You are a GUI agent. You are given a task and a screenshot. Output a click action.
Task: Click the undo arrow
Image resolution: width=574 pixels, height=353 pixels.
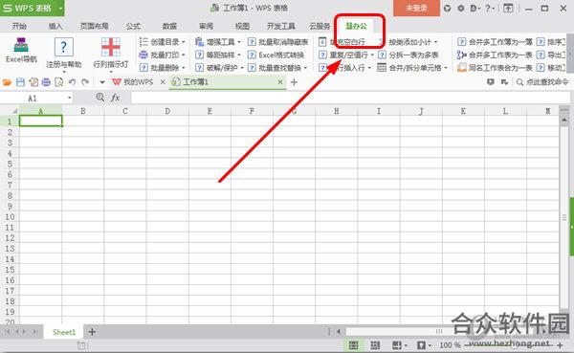(72, 82)
